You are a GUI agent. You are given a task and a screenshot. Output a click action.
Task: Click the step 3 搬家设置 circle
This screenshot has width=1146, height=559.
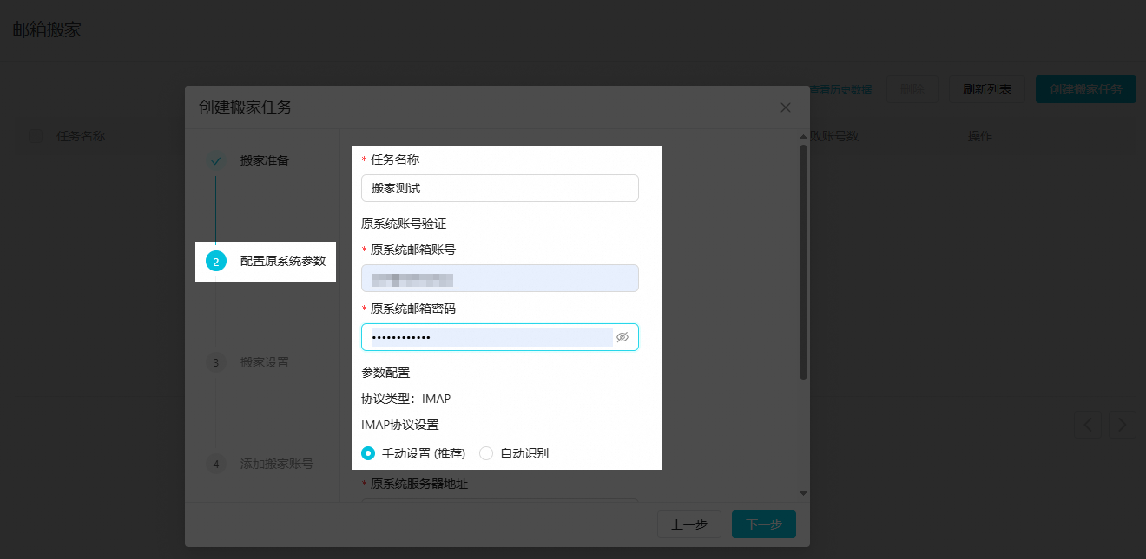(216, 362)
